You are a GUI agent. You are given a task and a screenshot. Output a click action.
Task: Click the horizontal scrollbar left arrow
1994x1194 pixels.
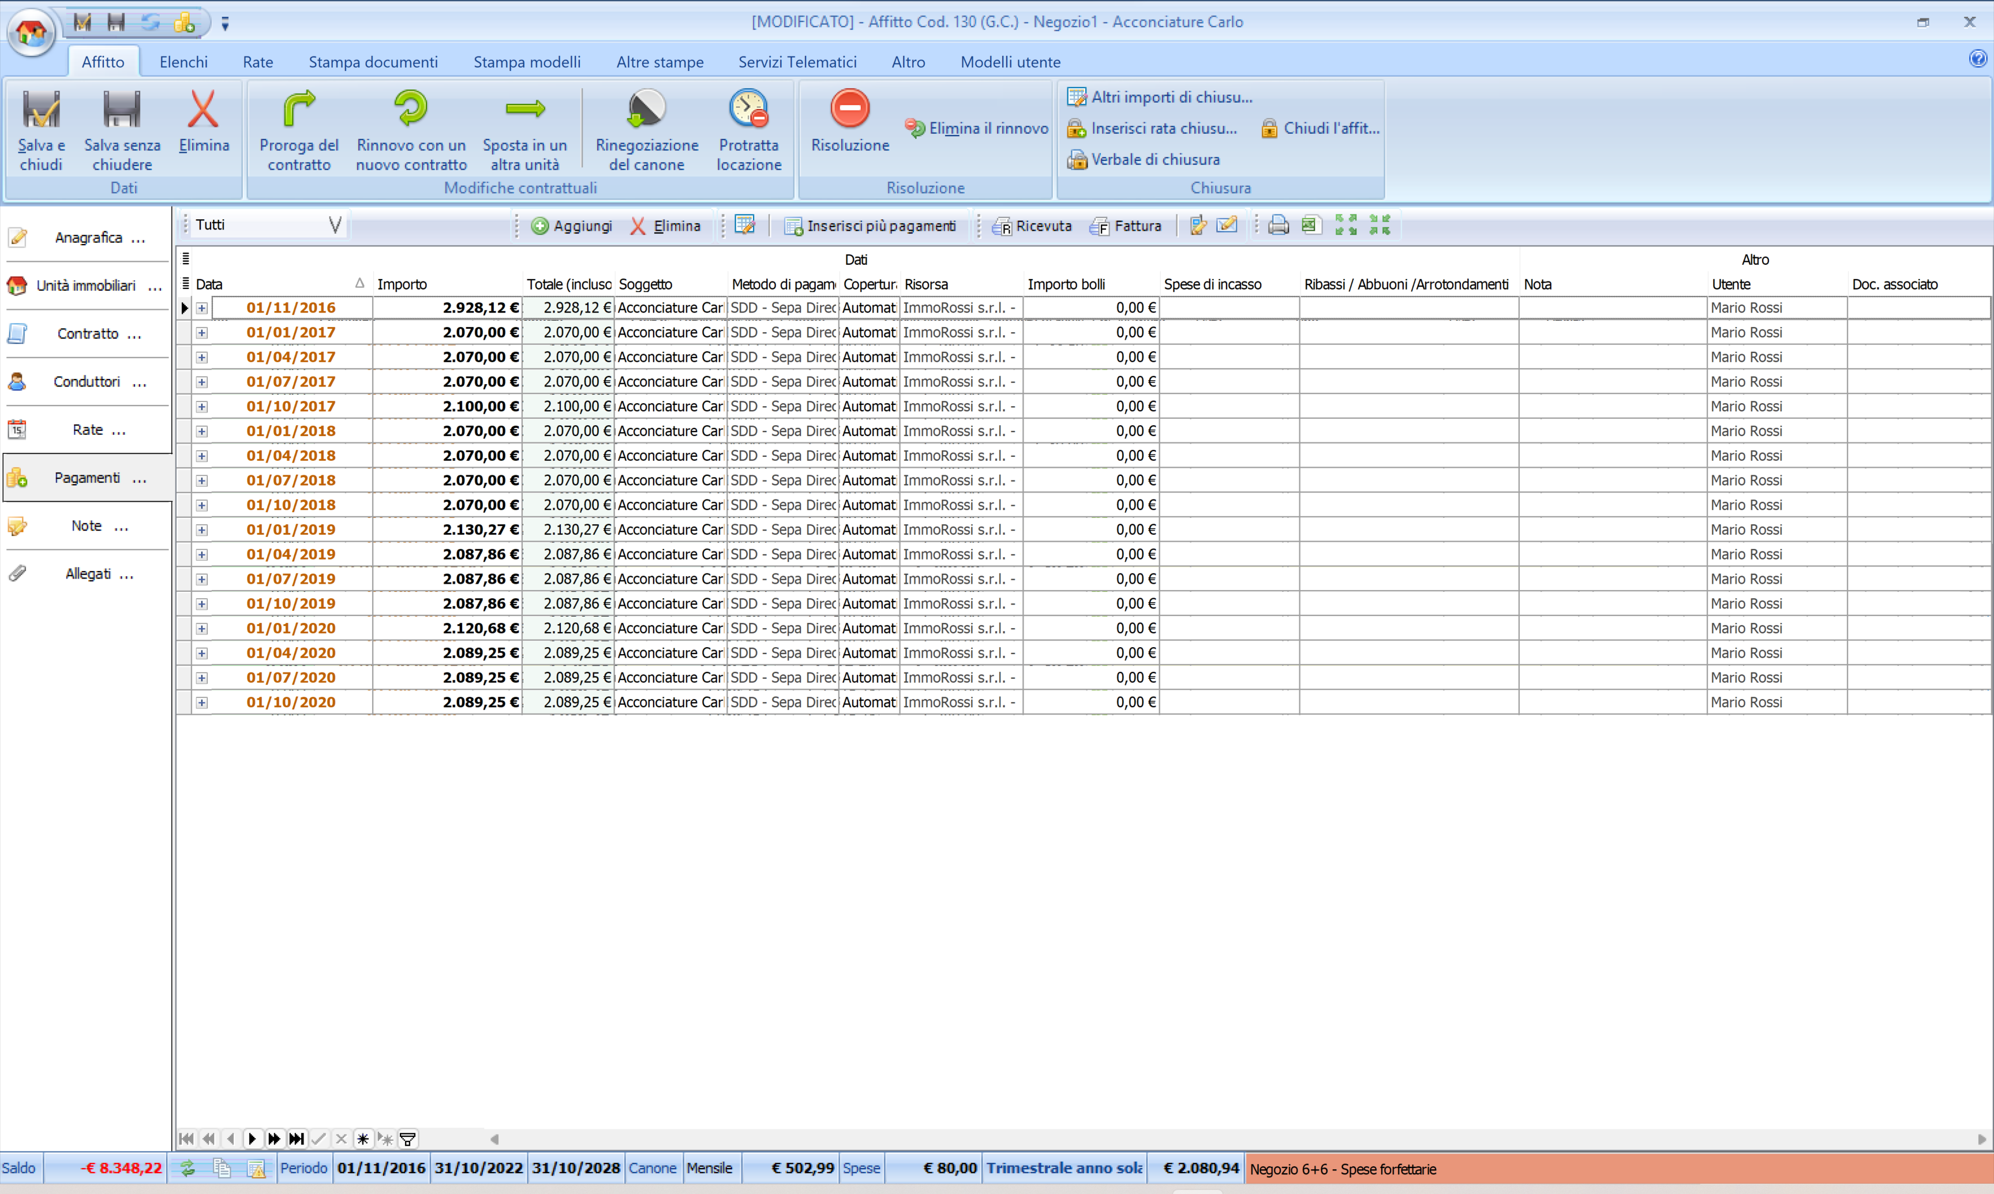tap(495, 1139)
